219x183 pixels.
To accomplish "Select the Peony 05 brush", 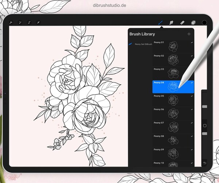I will pos(173,100).
